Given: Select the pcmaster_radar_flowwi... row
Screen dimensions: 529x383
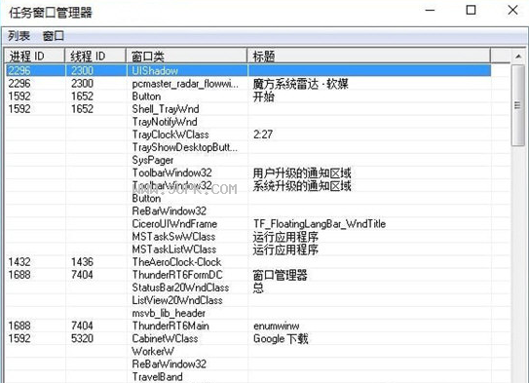Looking at the screenshot, I should pyautogui.click(x=248, y=84).
